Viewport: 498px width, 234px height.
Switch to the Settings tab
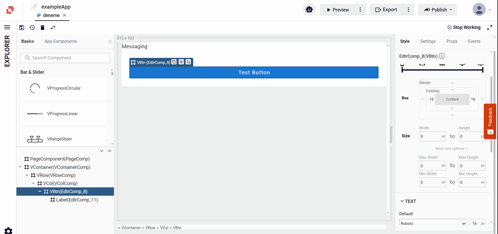[x=428, y=41]
